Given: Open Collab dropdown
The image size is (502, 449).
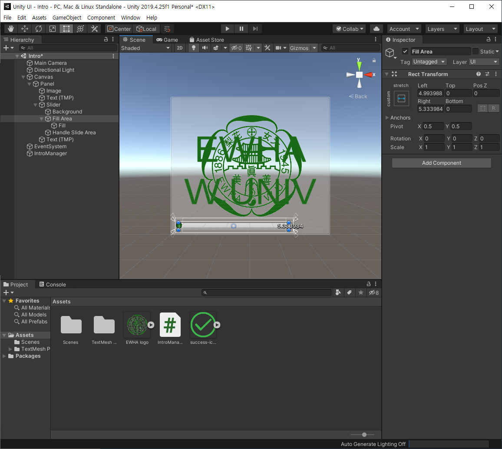Looking at the screenshot, I should pyautogui.click(x=349, y=29).
